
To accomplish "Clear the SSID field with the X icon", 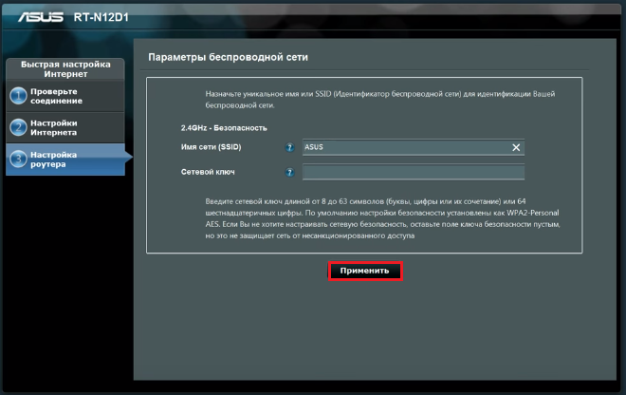I will (x=516, y=147).
